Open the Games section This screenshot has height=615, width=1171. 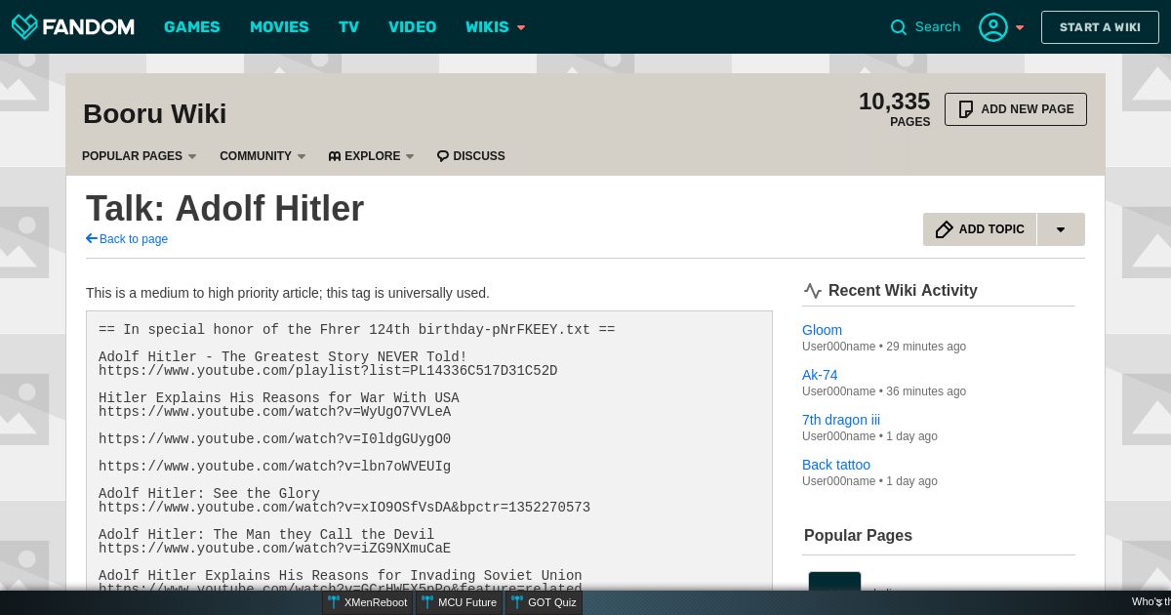(x=192, y=26)
